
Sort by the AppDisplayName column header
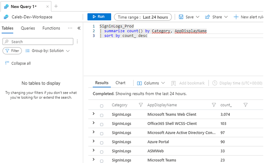click(x=162, y=105)
